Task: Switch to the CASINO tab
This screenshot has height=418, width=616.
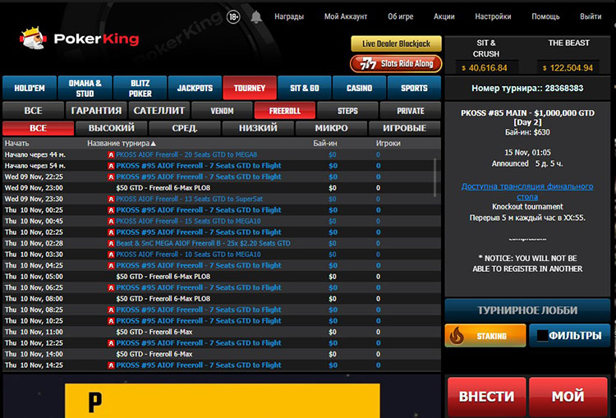Action: 359,88
